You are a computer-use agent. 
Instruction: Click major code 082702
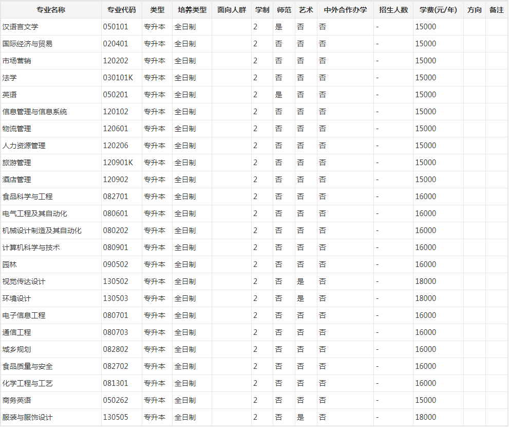(x=116, y=366)
